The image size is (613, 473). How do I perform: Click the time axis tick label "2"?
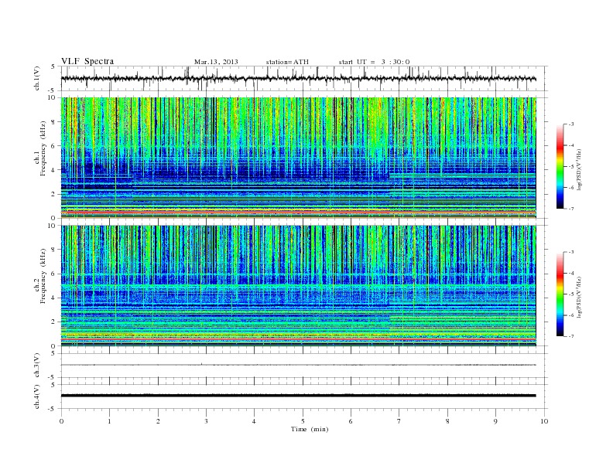(x=158, y=421)
